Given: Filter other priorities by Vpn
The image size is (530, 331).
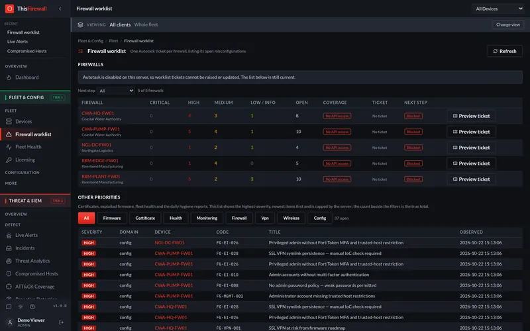Looking at the screenshot, I should pos(264,218).
